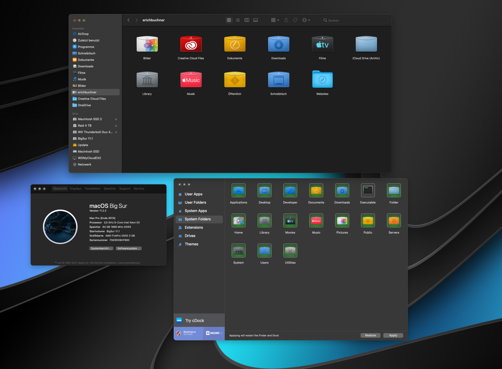The image size is (502, 369).
Task: Eject WD Thunderbolt Duo drive
Action: coord(116,132)
